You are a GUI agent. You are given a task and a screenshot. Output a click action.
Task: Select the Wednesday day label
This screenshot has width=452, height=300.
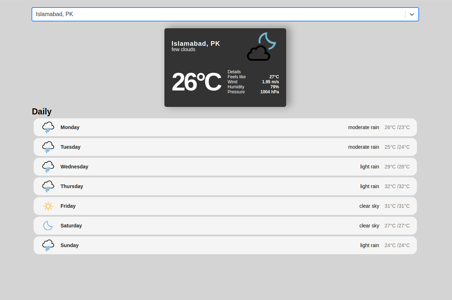pos(74,167)
